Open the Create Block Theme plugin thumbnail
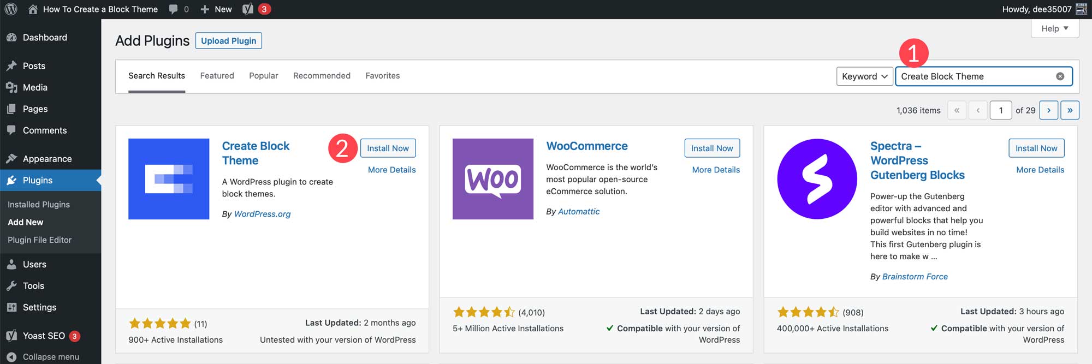Image resolution: width=1092 pixels, height=364 pixels. click(169, 179)
